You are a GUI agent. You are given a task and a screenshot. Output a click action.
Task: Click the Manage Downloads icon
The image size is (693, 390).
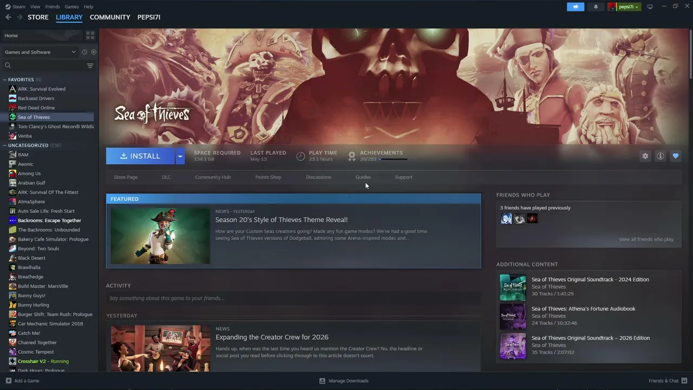pos(322,381)
